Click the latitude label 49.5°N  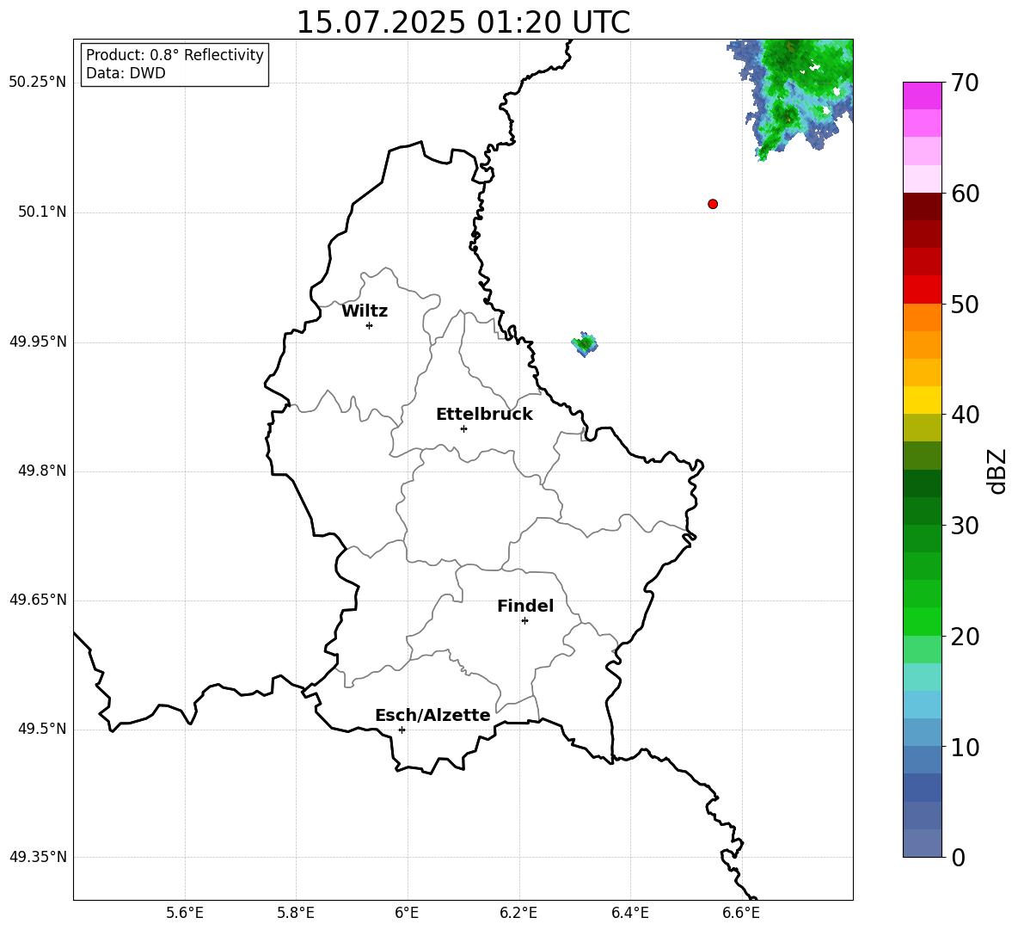[x=42, y=729]
